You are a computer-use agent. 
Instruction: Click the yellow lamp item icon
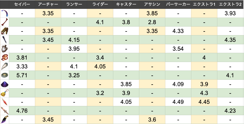(x=5, y=93)
